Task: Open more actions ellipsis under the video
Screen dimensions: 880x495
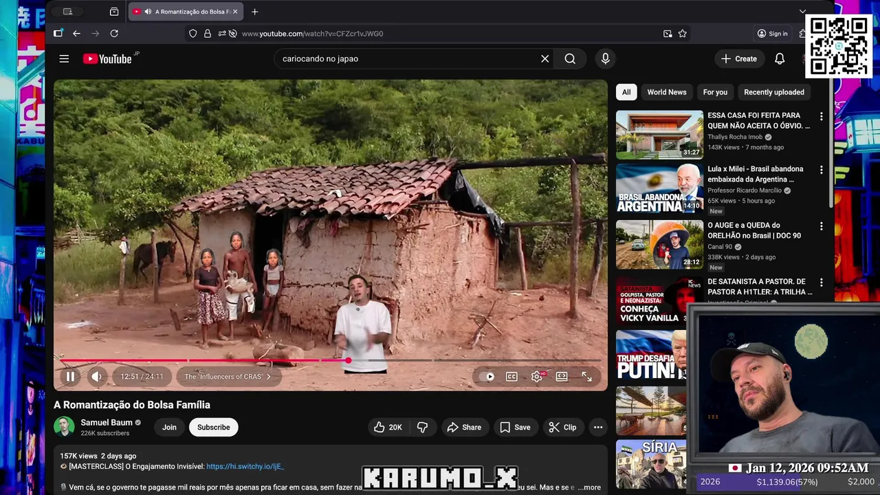Action: [x=598, y=427]
